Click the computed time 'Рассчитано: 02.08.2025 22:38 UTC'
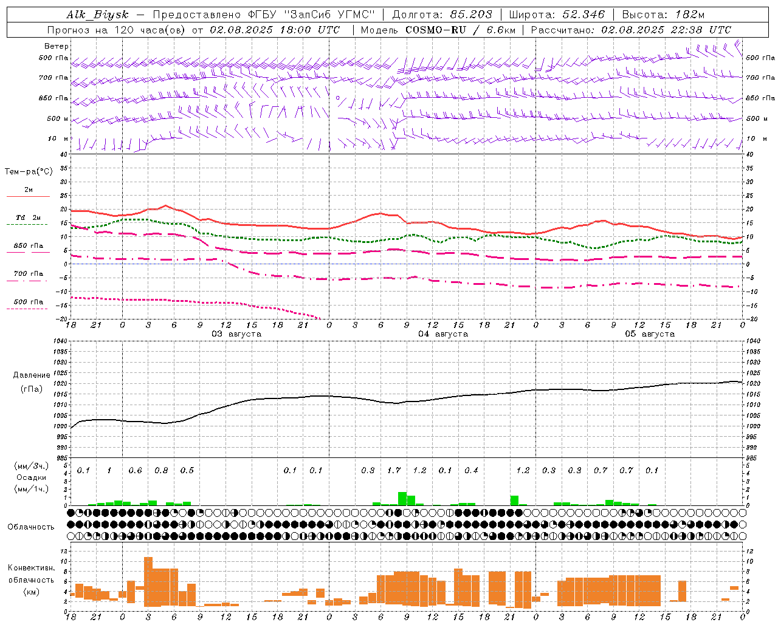This screenshot has width=778, height=622. 631,30
